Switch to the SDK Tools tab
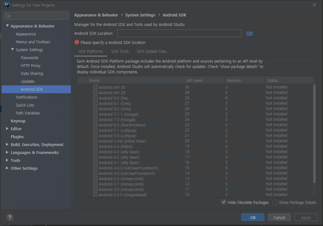The height and width of the screenshot is (226, 323). tap(120, 51)
